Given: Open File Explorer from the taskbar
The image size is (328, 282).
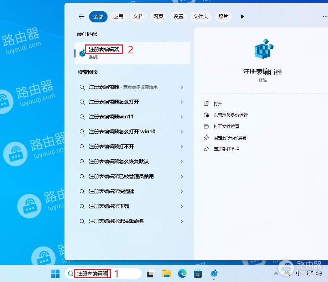Looking at the screenshot, I should coord(167,273).
